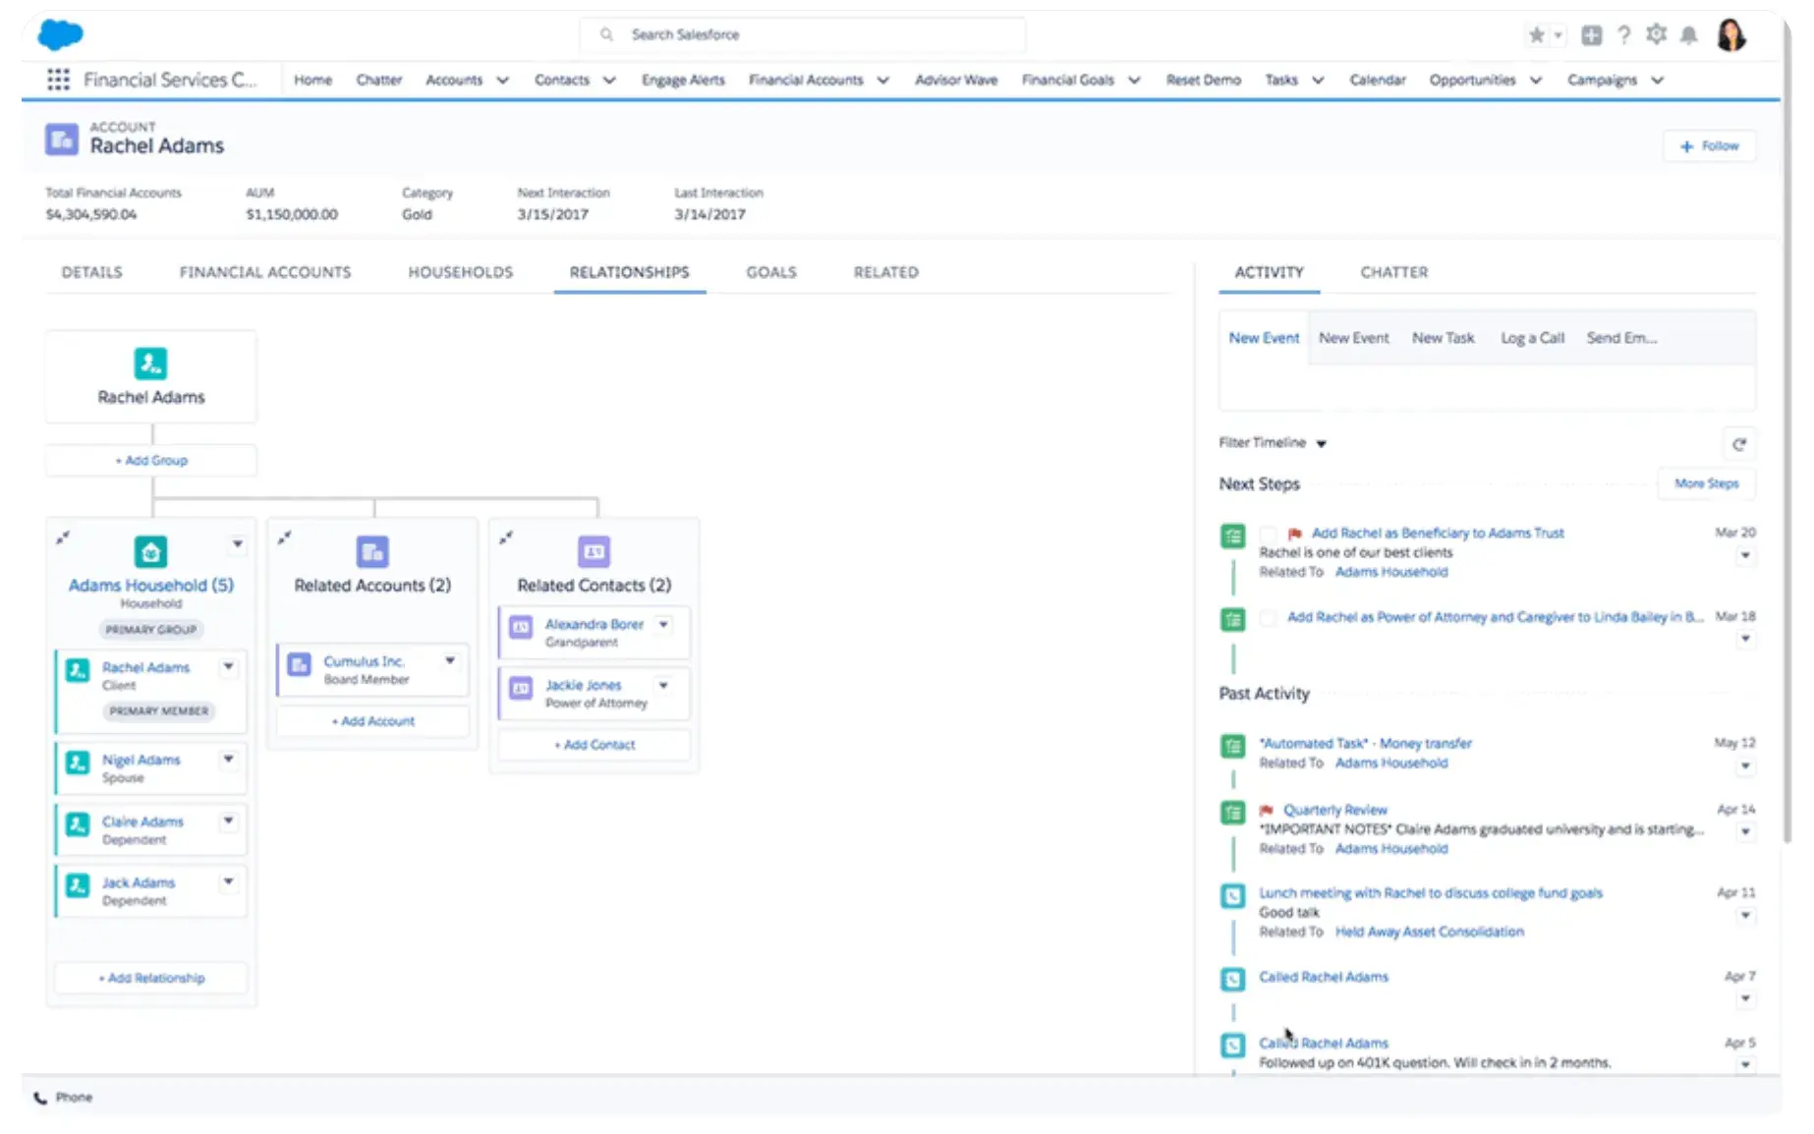Open the Adams Household related link
Viewport: 1814px width, 1134px height.
[x=1390, y=571]
